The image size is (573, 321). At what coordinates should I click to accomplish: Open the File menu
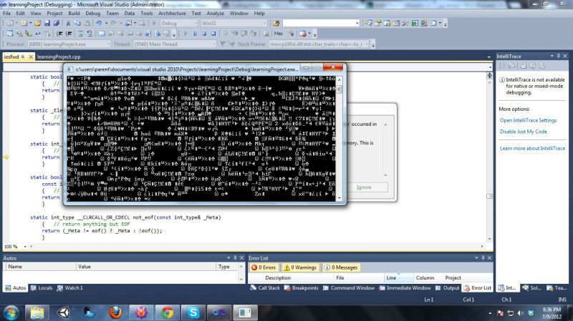(6, 13)
